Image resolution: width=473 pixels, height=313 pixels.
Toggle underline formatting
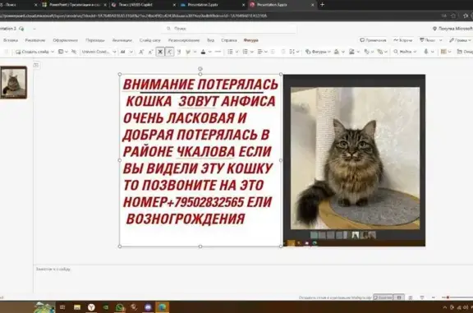(x=179, y=52)
